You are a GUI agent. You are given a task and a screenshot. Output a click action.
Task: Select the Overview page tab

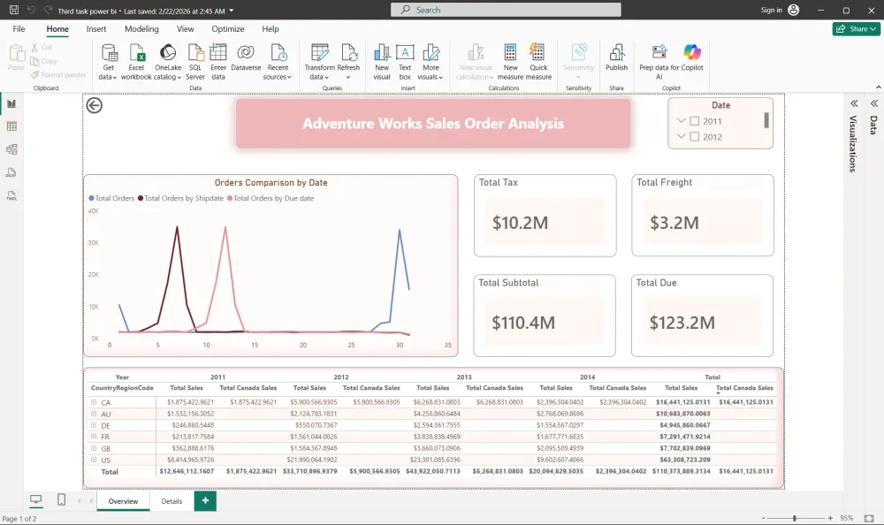(123, 501)
